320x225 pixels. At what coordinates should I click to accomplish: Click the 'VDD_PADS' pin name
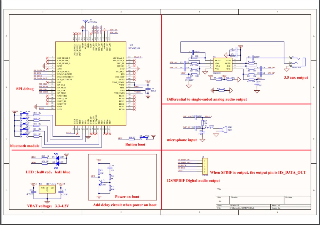(x=119, y=93)
